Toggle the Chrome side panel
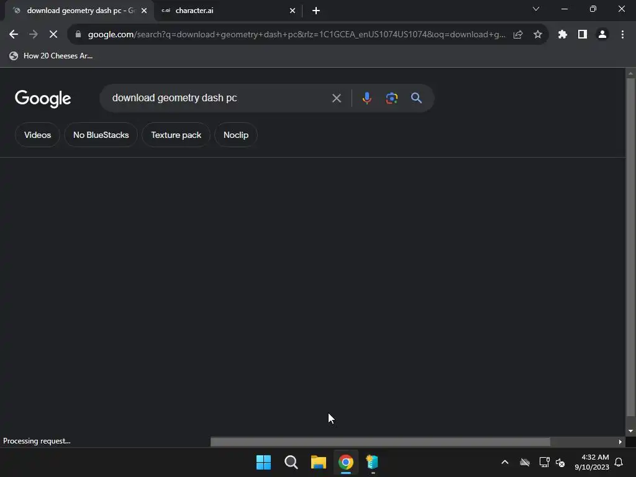The image size is (636, 477). tap(583, 35)
